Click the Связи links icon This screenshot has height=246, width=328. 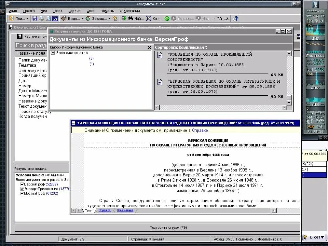149,19
